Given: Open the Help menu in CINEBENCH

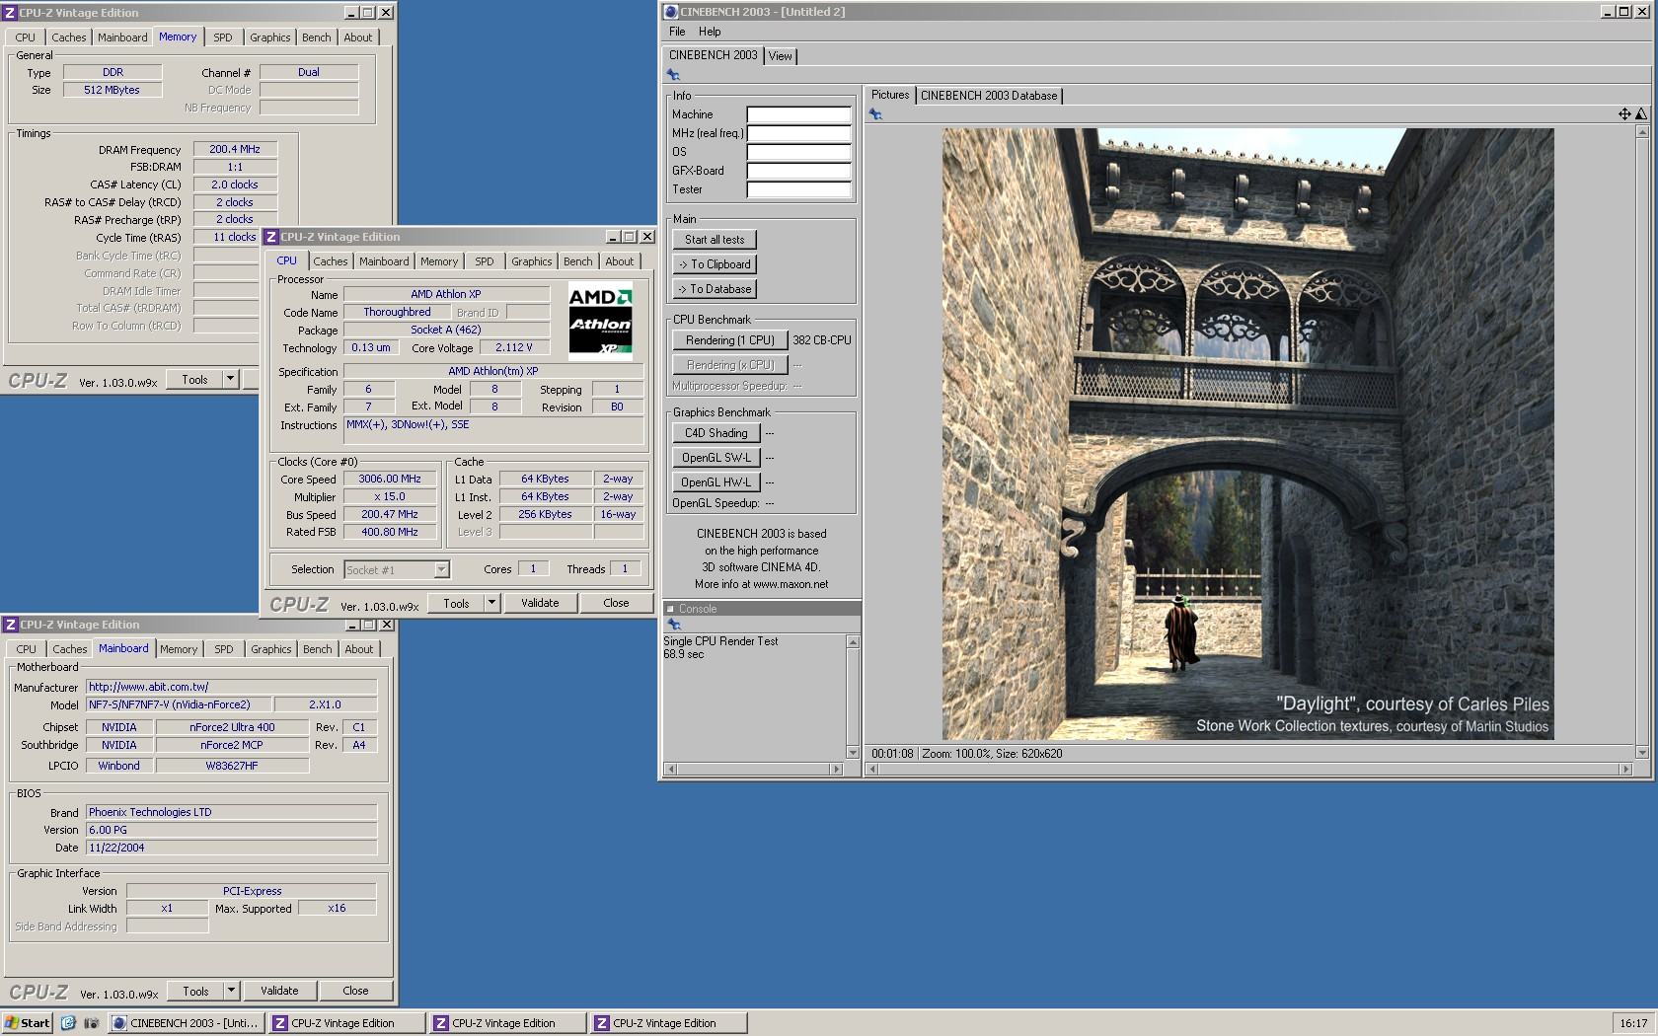Looking at the screenshot, I should (710, 32).
